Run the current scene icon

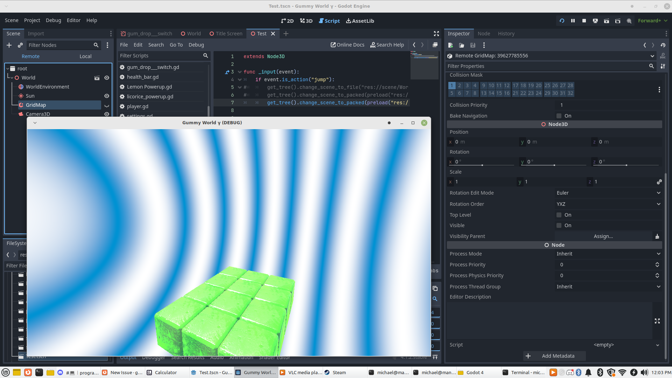tap(607, 21)
